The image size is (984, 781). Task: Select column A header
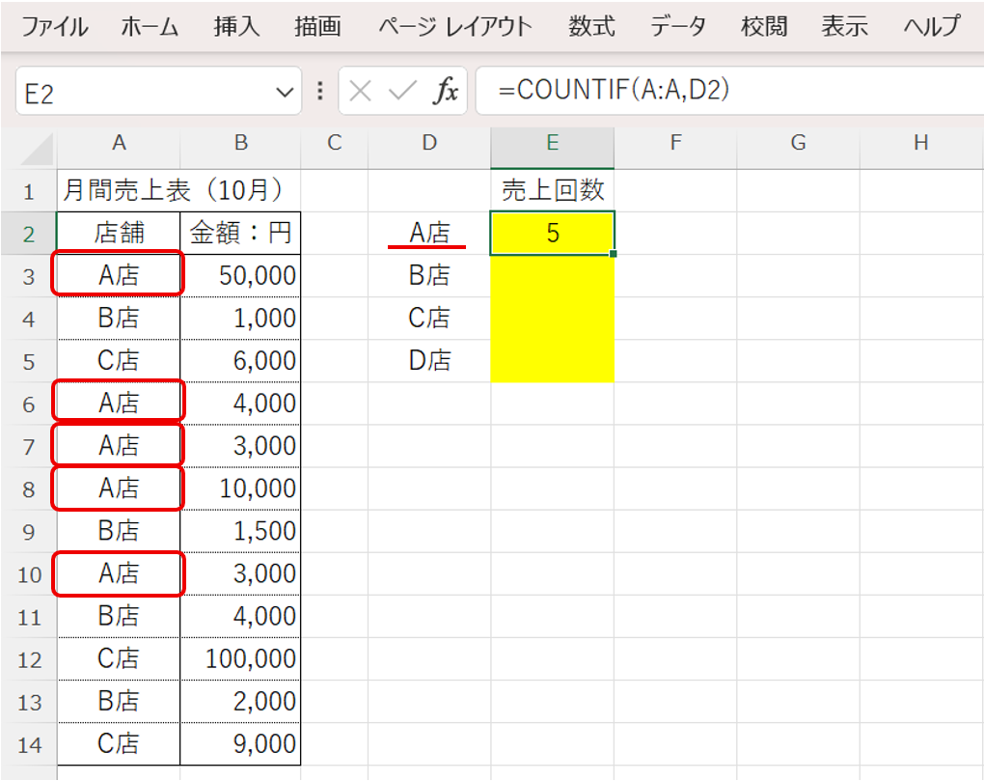point(119,144)
